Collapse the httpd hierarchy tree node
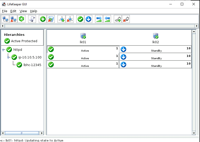200x142 pixels. (x=3, y=50)
